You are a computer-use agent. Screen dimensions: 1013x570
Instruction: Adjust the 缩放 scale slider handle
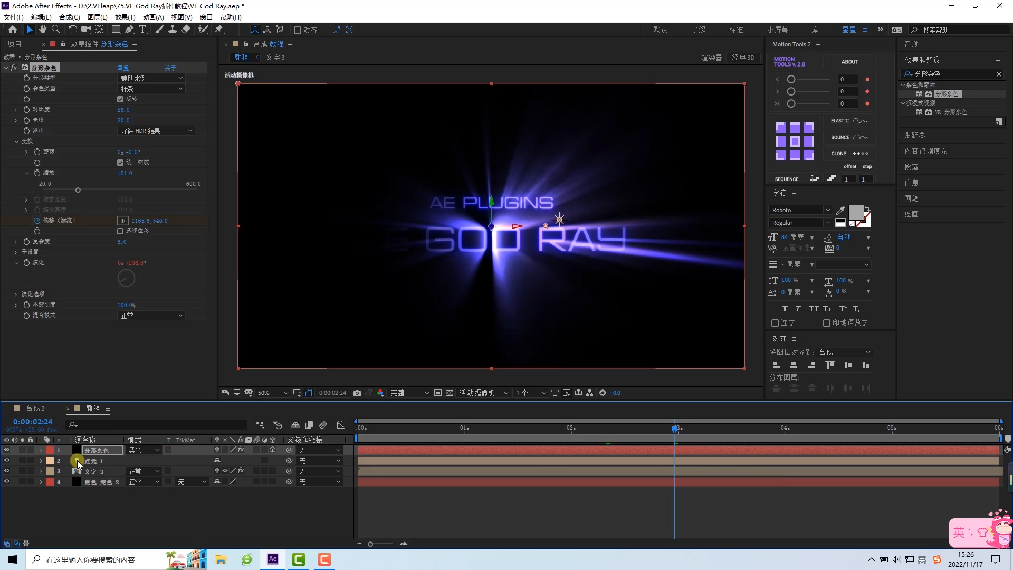[x=78, y=190]
